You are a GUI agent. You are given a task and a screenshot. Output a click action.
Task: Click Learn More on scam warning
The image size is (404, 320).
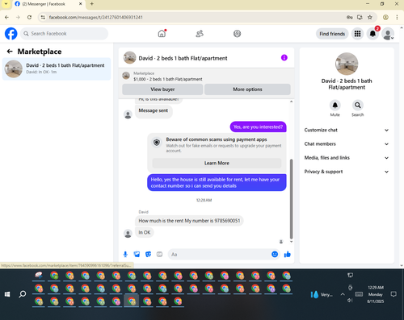coord(217,163)
